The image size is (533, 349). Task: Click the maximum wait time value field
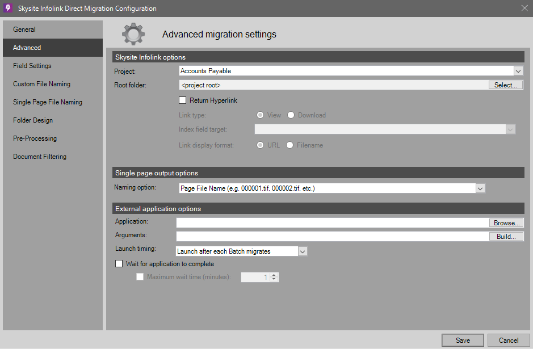pyautogui.click(x=255, y=277)
